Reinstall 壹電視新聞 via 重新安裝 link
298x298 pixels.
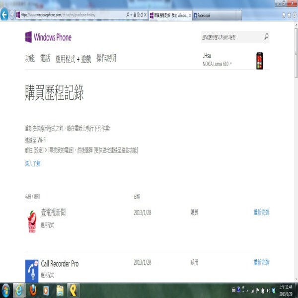pos(262,212)
